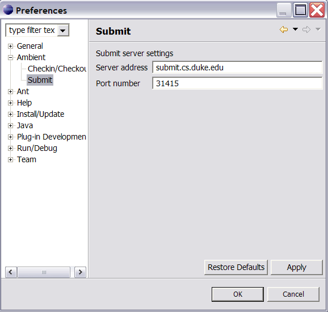Screen dimensions: 328x312
Task: Expand the Ant tree node
Action: pos(10,91)
